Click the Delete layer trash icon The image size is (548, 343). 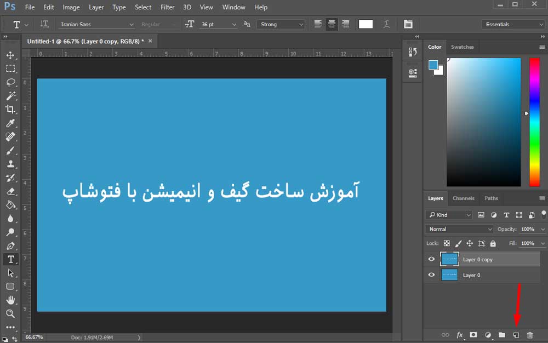[x=530, y=335]
